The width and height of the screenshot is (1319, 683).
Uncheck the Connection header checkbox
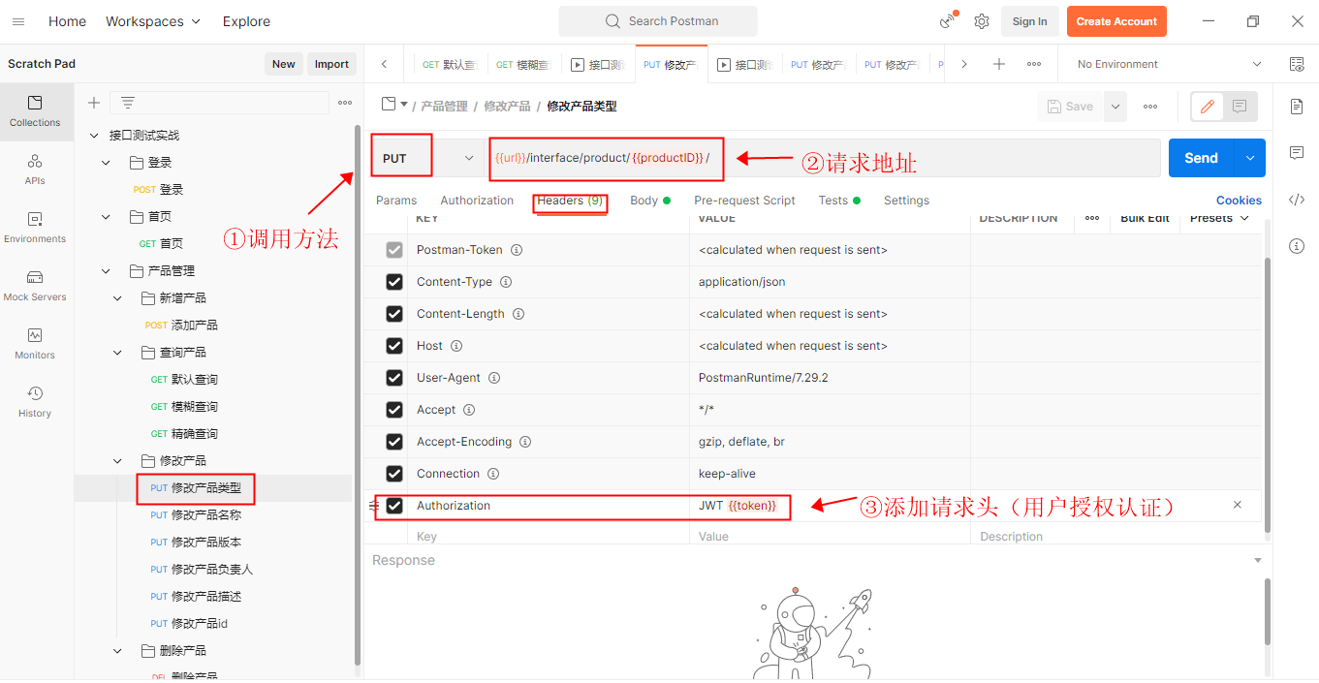click(x=394, y=474)
